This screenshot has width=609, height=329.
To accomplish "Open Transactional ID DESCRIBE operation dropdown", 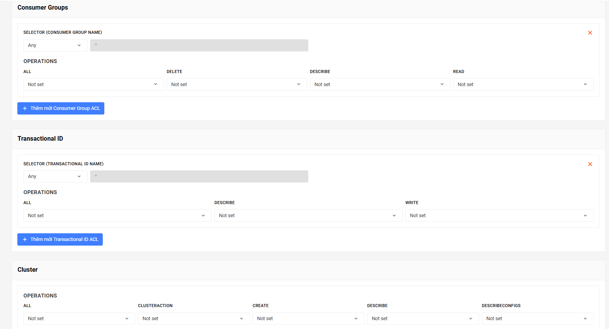I will (x=308, y=216).
